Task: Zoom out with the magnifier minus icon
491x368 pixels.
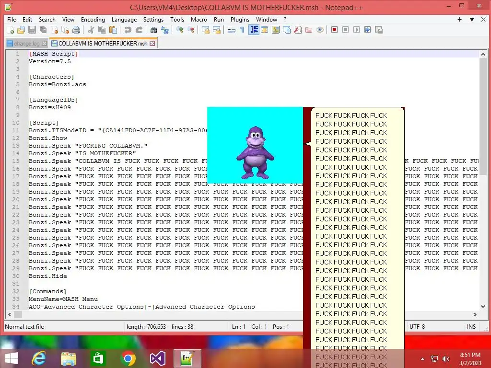Action: 190,30
